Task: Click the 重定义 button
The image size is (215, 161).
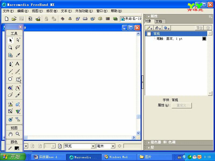Action: coord(182,105)
